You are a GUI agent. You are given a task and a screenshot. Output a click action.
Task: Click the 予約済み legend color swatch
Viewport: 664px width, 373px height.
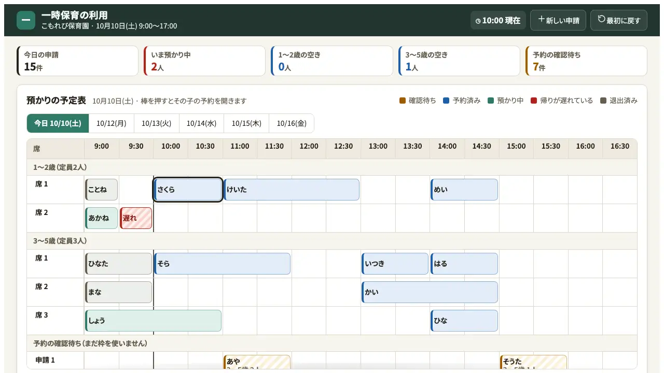pyautogui.click(x=446, y=101)
